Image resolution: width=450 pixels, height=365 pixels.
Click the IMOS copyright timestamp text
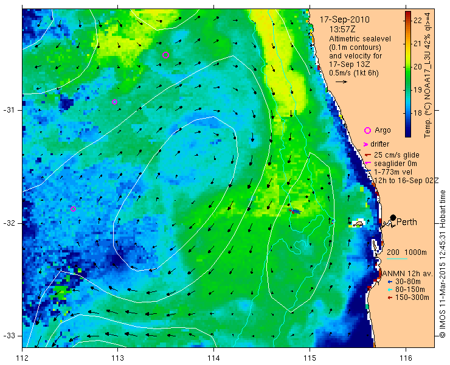(442, 264)
